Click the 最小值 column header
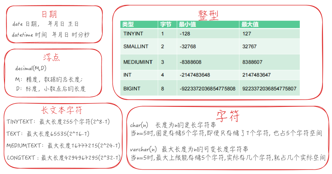This screenshot has height=174, width=332. click(208, 24)
